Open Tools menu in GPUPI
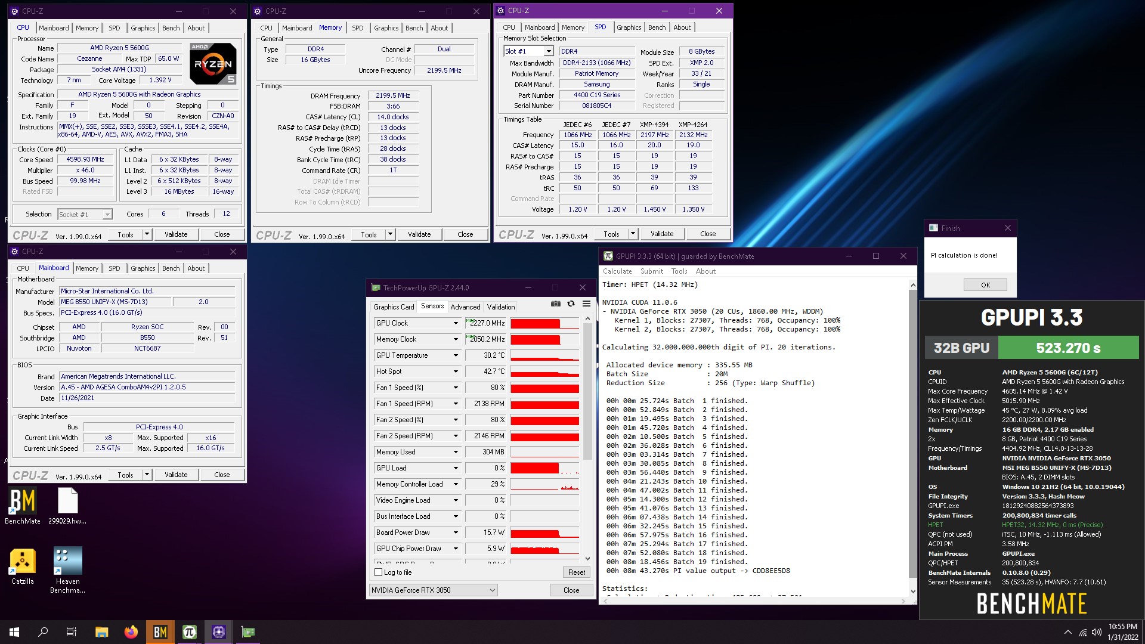 point(679,271)
